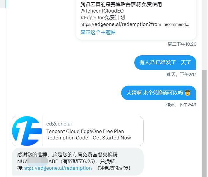Click the EdgeOne logo thumbnail

27,131
